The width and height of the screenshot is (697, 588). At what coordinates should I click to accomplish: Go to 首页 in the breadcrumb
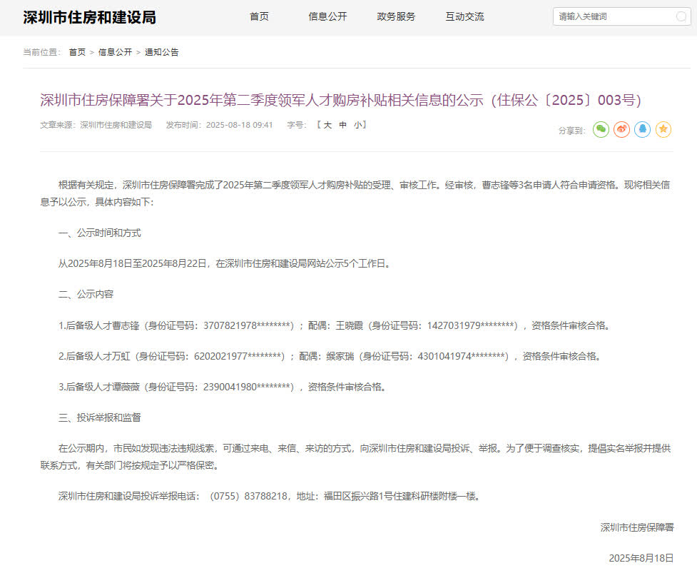coord(77,52)
